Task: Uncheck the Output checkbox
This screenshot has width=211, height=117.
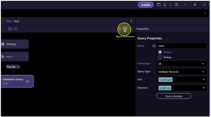Action: click(160, 52)
